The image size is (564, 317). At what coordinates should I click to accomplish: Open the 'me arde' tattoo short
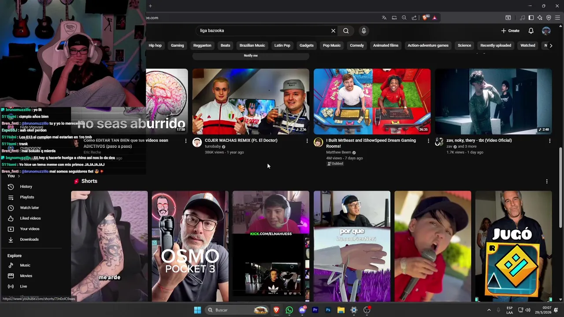[109, 246]
